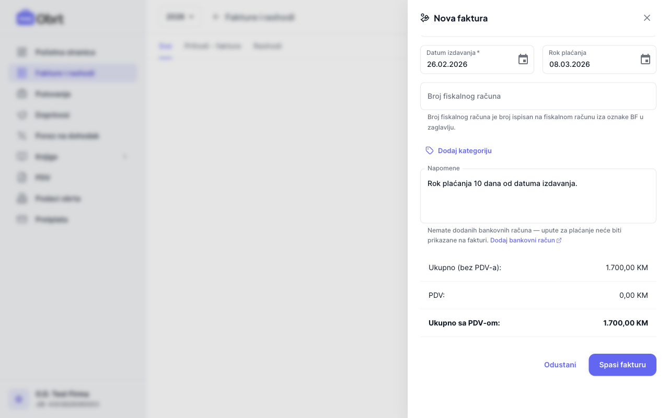This screenshot has width=669, height=418.
Task: Open the Datum izdavanja calendar picker
Action: click(x=523, y=60)
